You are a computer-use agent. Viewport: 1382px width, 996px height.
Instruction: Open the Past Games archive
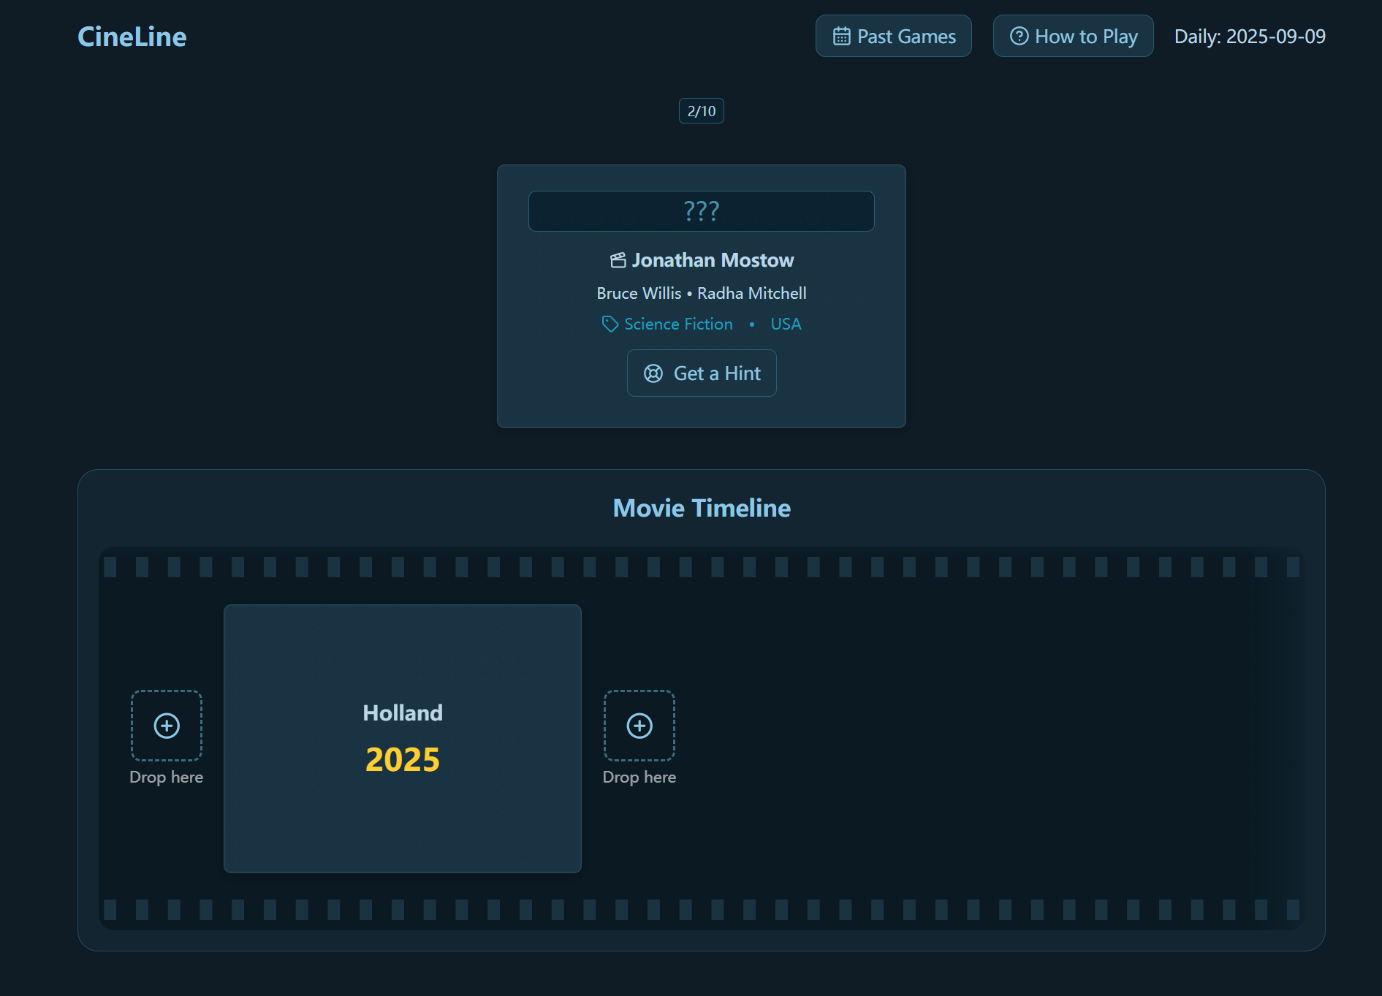(x=893, y=37)
